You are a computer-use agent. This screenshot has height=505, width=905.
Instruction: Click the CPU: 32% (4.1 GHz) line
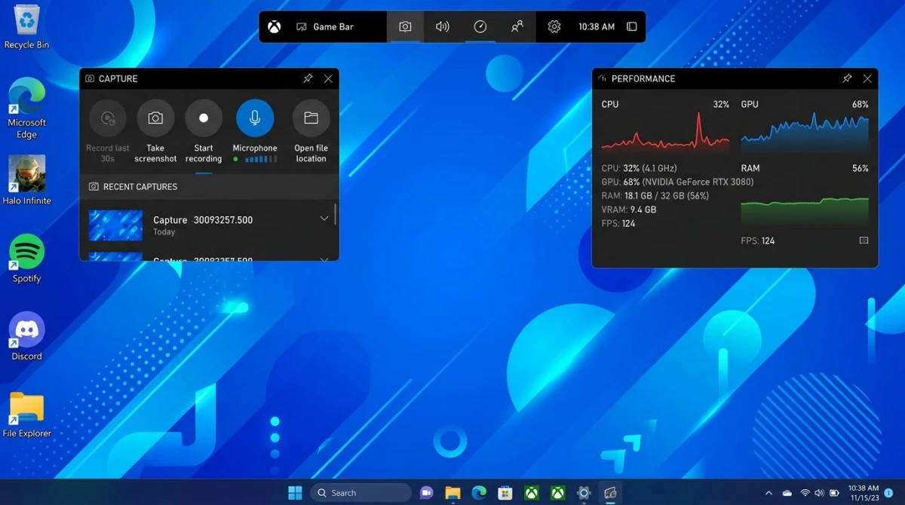pyautogui.click(x=639, y=168)
